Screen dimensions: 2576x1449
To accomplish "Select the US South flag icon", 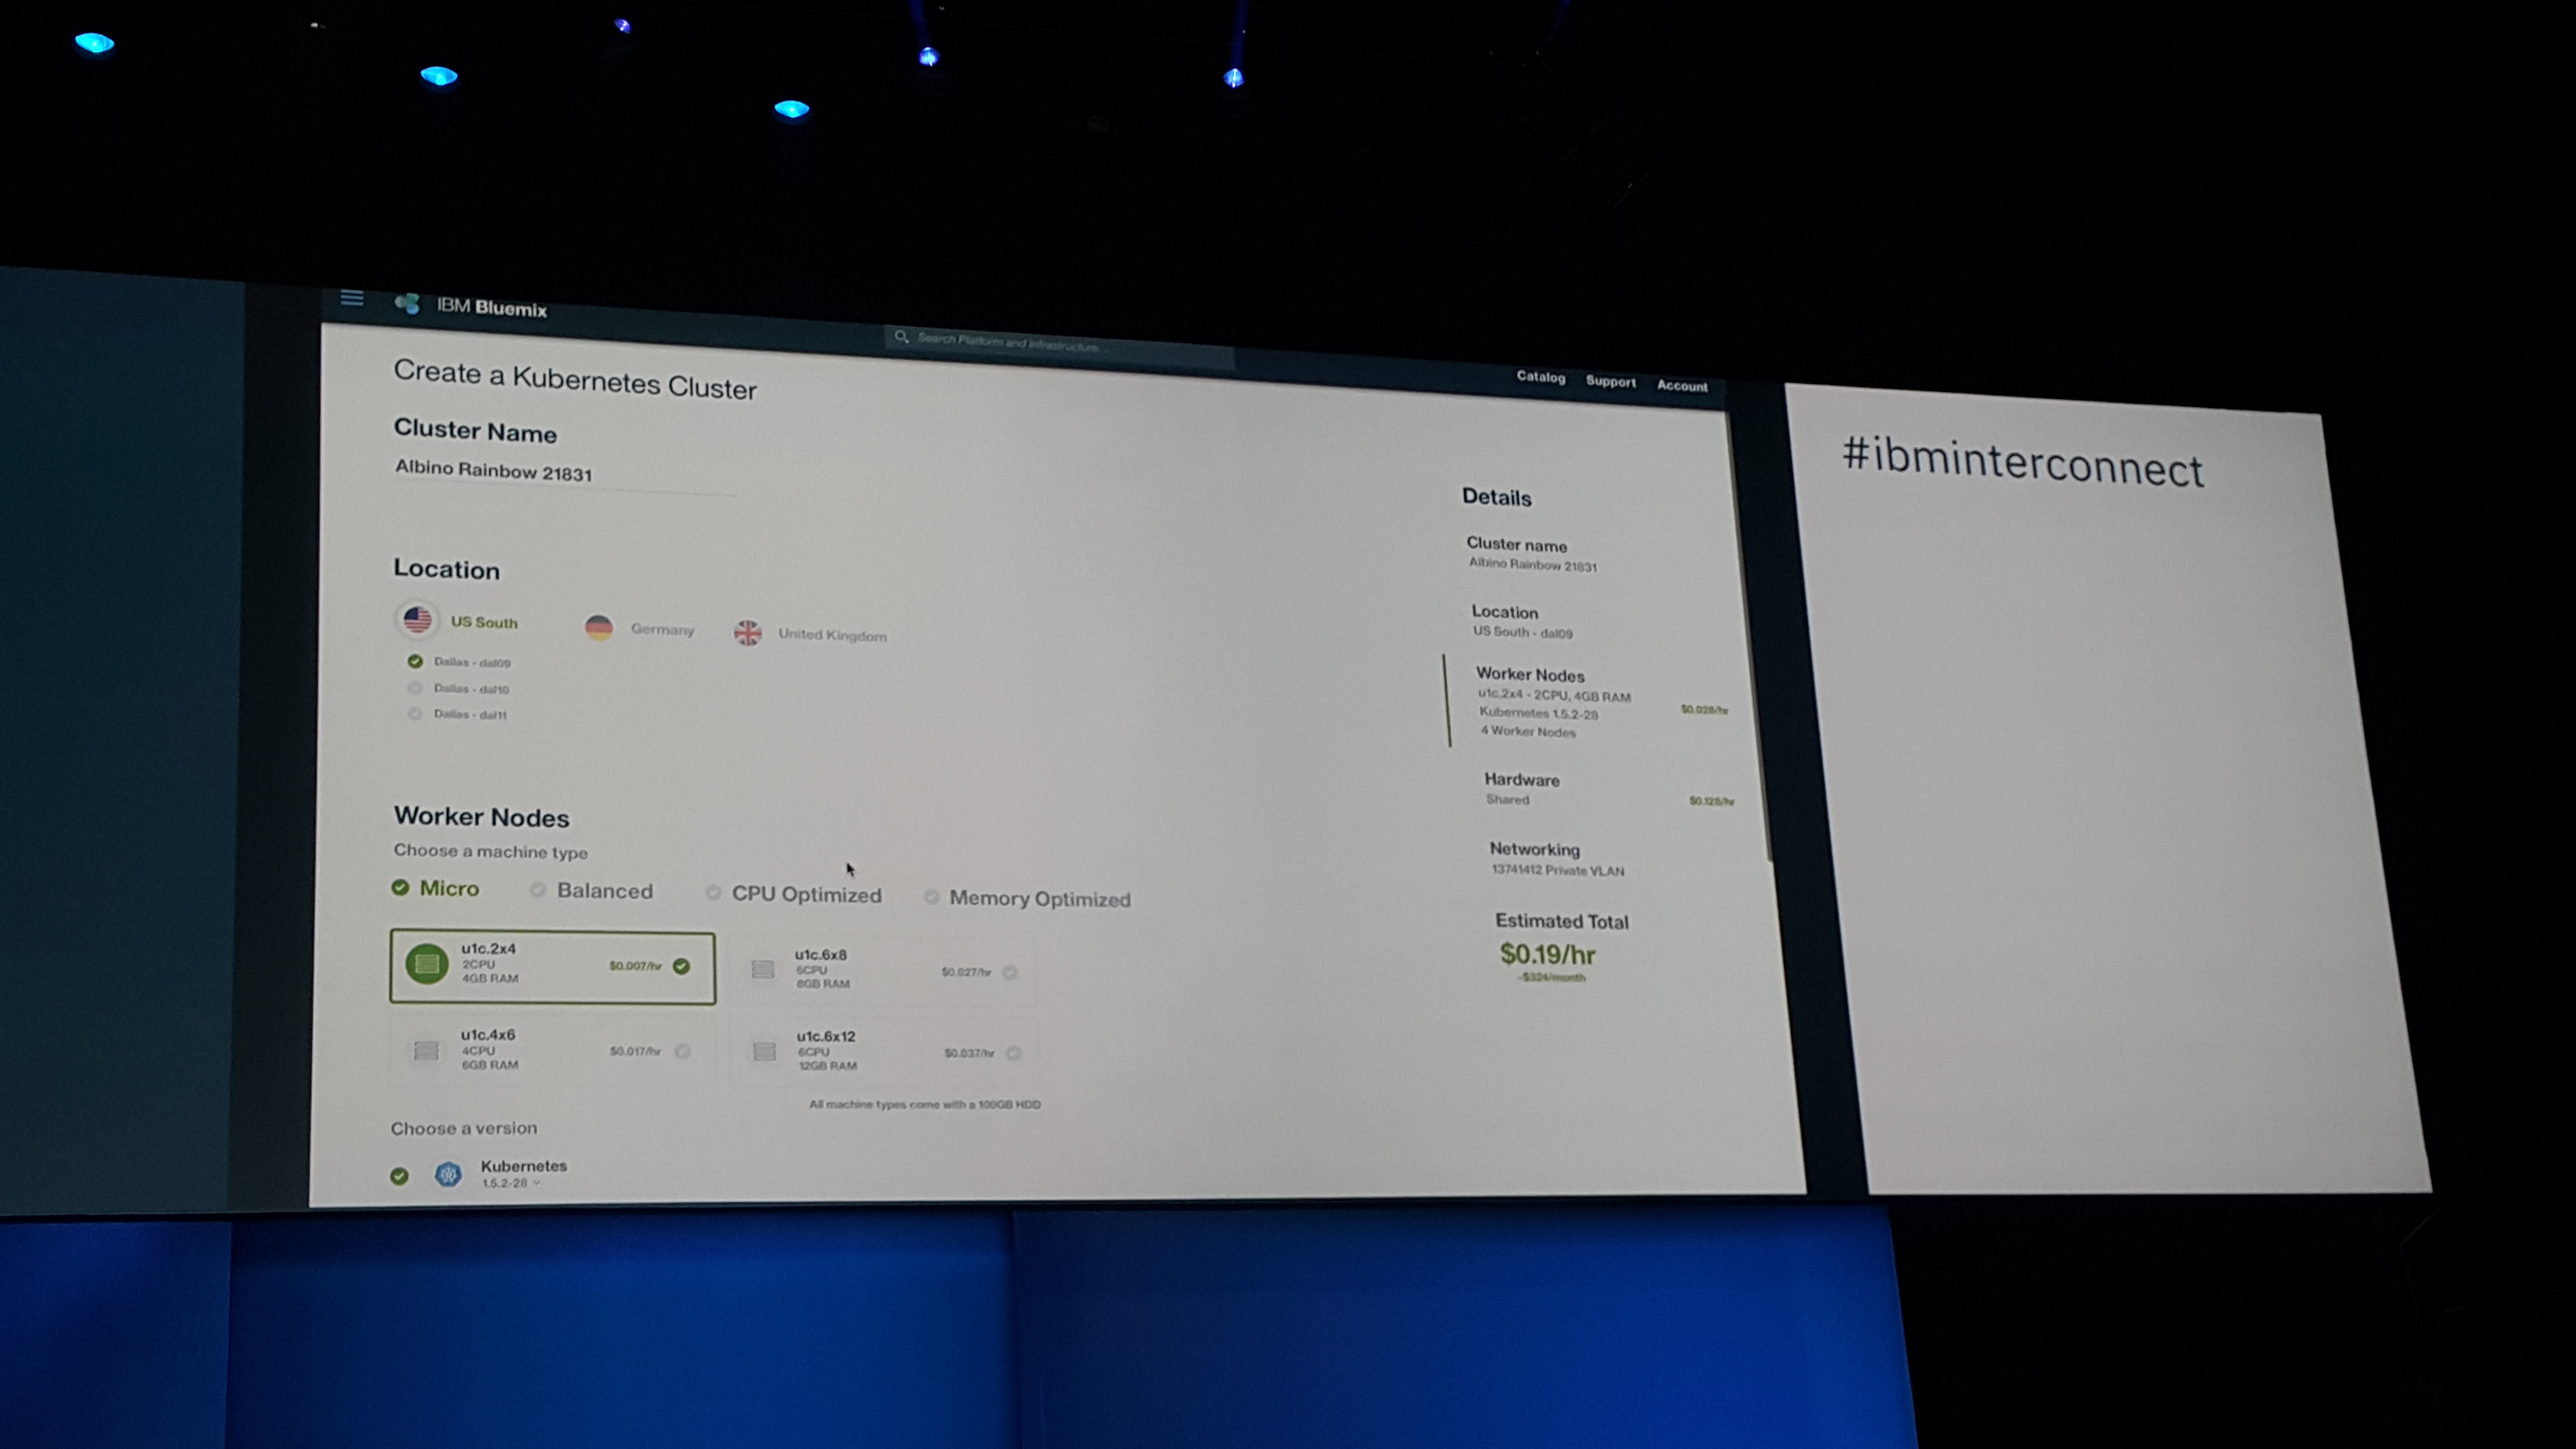I will [x=417, y=620].
